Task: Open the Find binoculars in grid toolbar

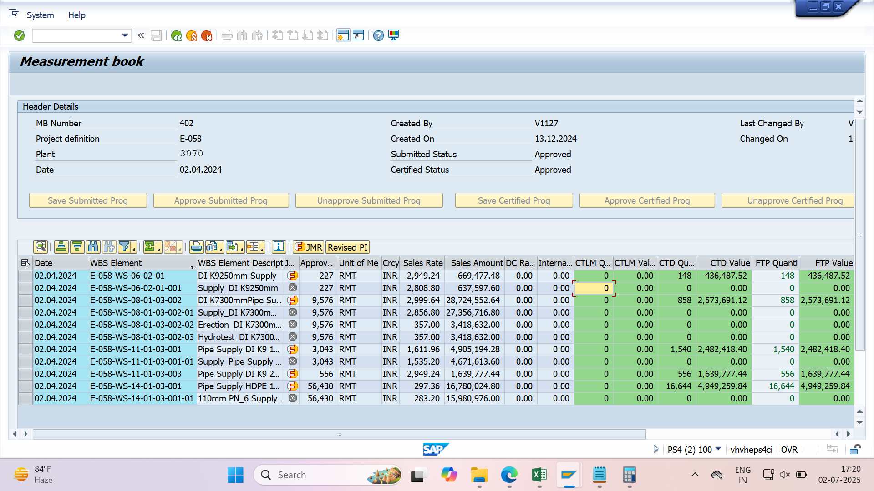Action: [93, 247]
